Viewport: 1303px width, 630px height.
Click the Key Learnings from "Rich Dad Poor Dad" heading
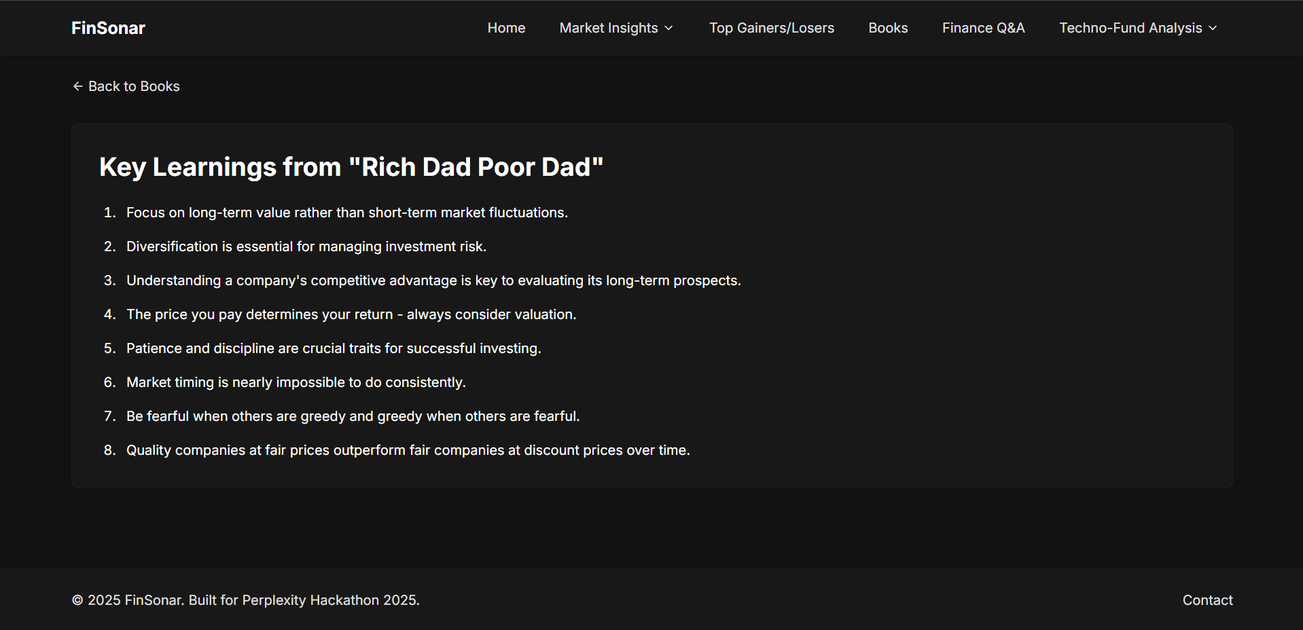(x=351, y=167)
